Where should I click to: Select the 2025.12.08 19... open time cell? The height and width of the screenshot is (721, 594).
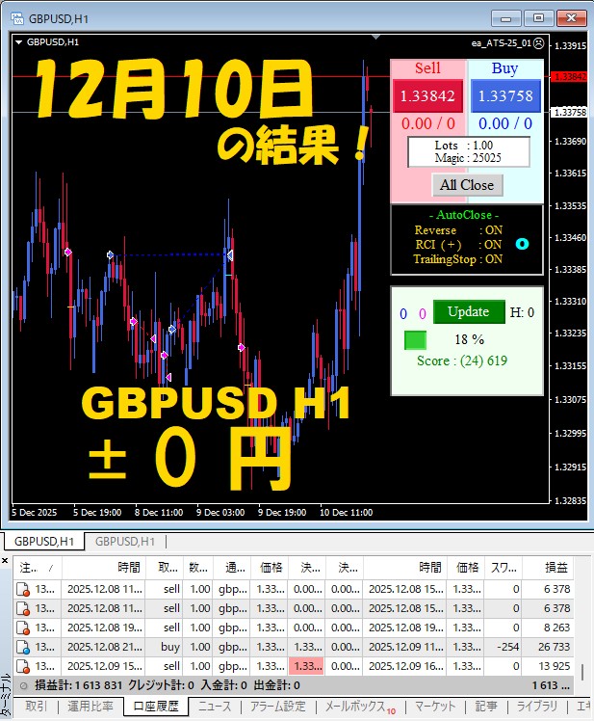(x=105, y=628)
